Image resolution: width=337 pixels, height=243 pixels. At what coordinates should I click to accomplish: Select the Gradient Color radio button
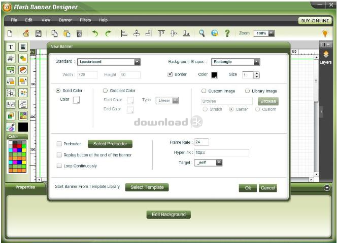[105, 91]
